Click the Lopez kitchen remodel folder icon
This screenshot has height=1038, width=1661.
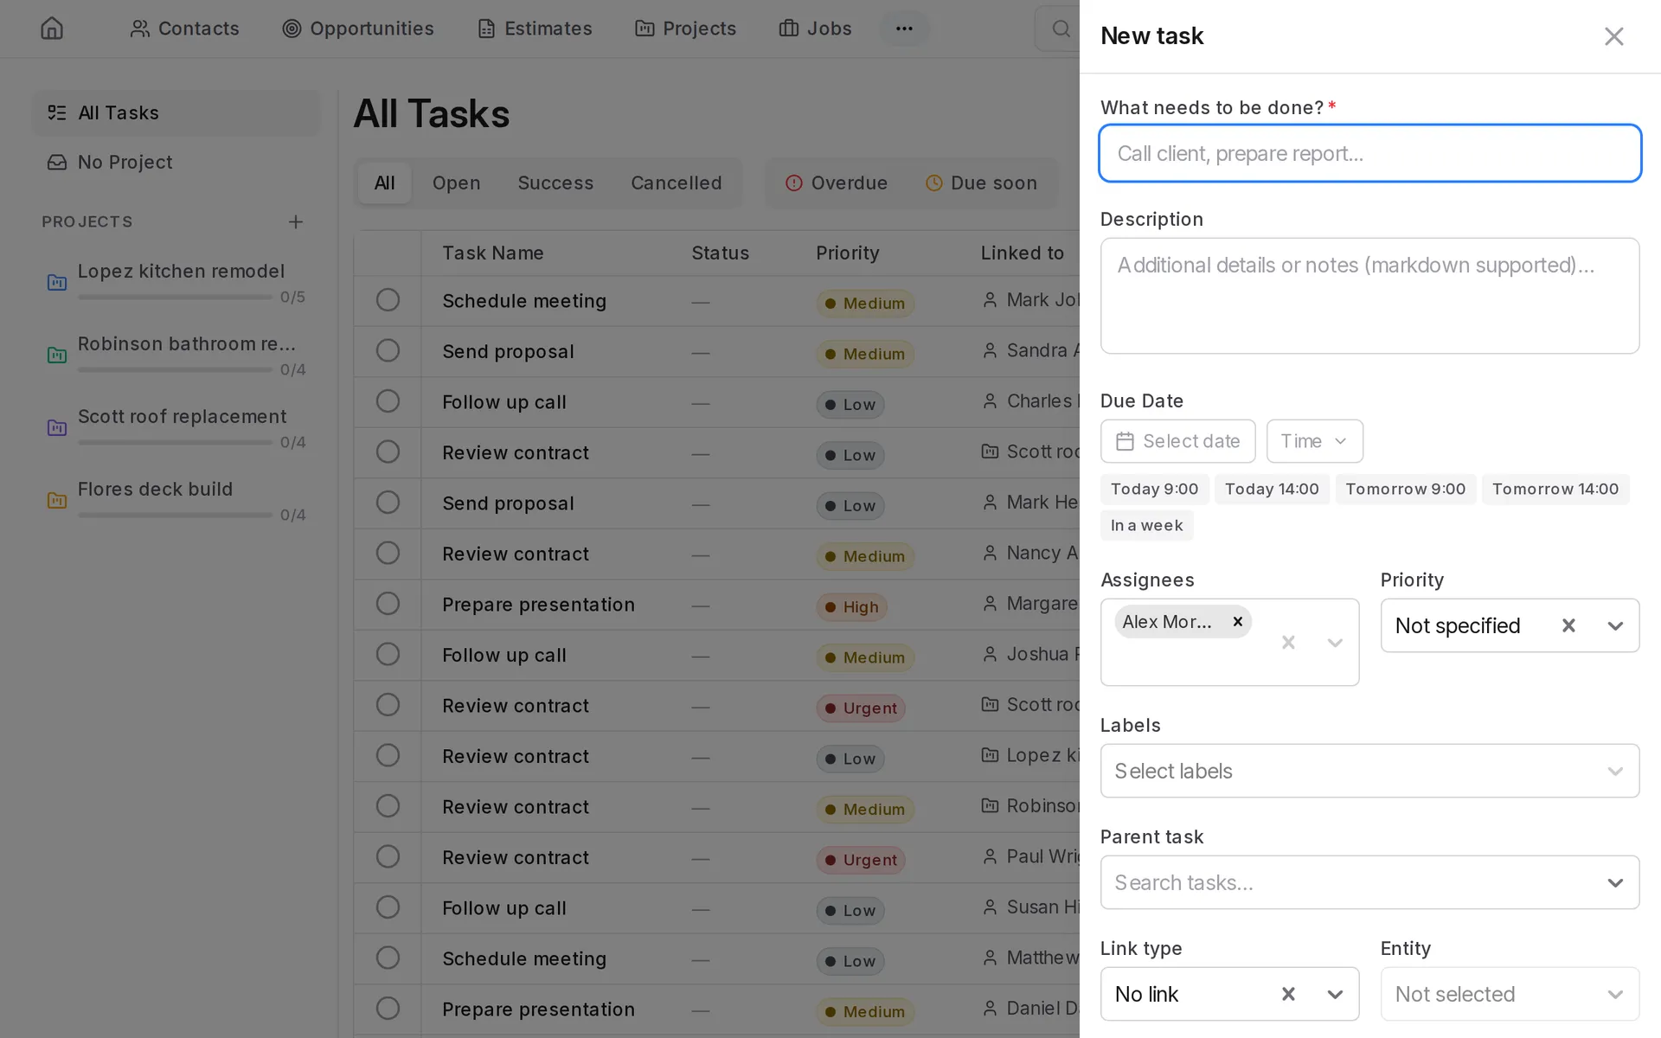(x=57, y=282)
